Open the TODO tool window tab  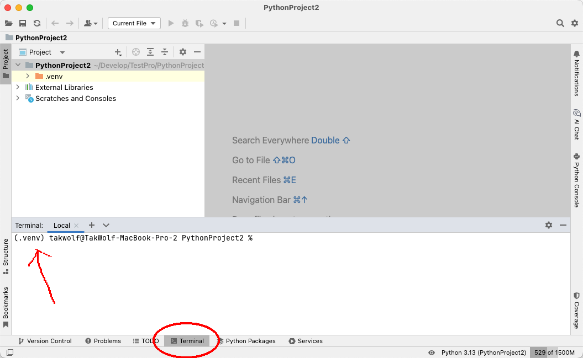(x=146, y=341)
